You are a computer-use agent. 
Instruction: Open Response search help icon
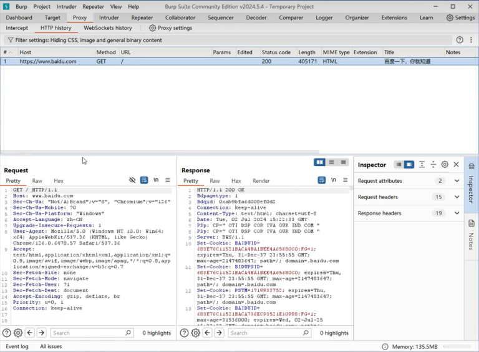184,333
